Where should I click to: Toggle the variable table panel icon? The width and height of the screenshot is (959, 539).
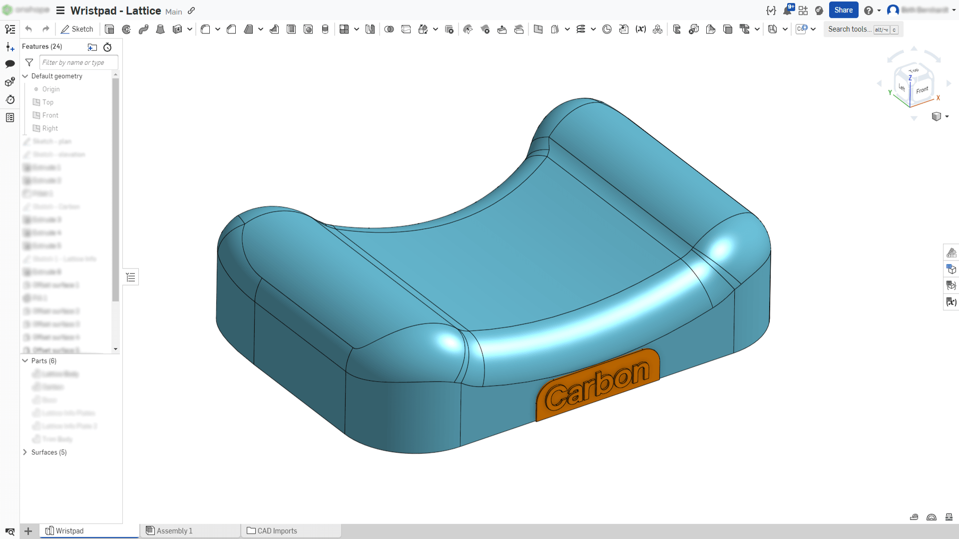tap(951, 301)
